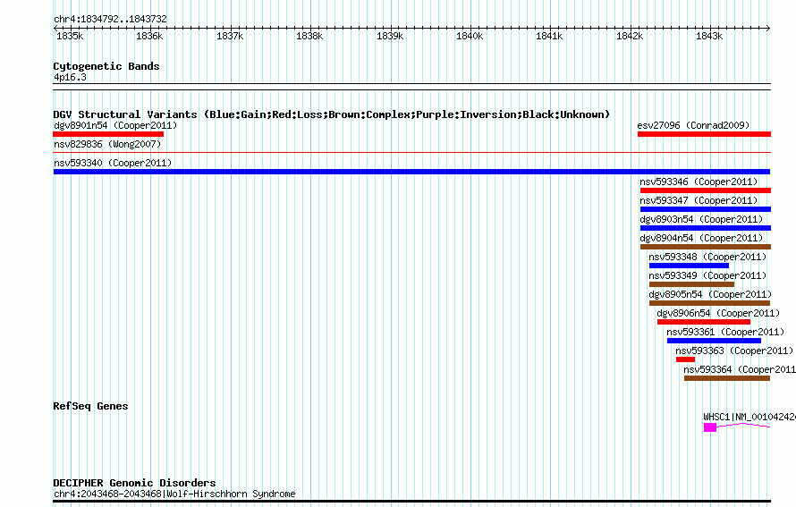Viewport: 796px width, 507px height.
Task: Click the nsv593348 blue gain bar
Action: pos(689,266)
